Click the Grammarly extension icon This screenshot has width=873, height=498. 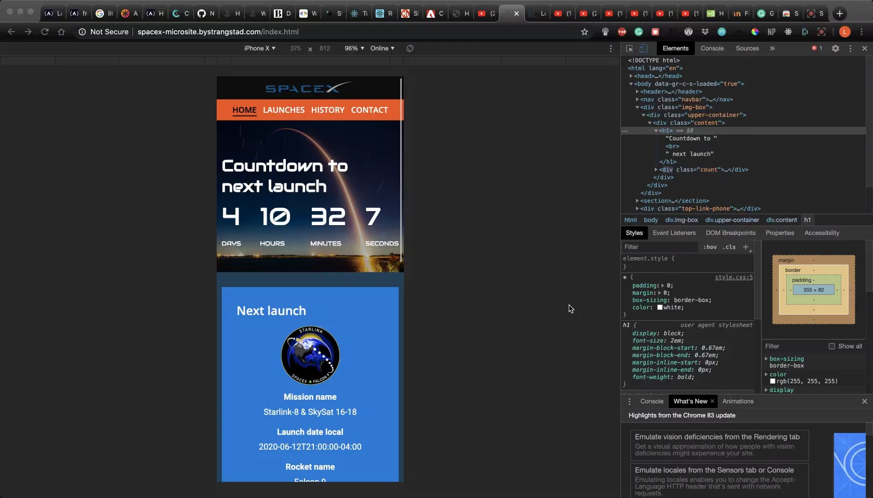(638, 32)
